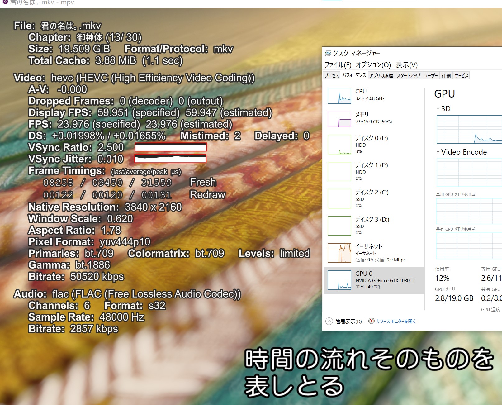Open the オプション(O) menu
502x405 pixels.
pyautogui.click(x=373, y=65)
